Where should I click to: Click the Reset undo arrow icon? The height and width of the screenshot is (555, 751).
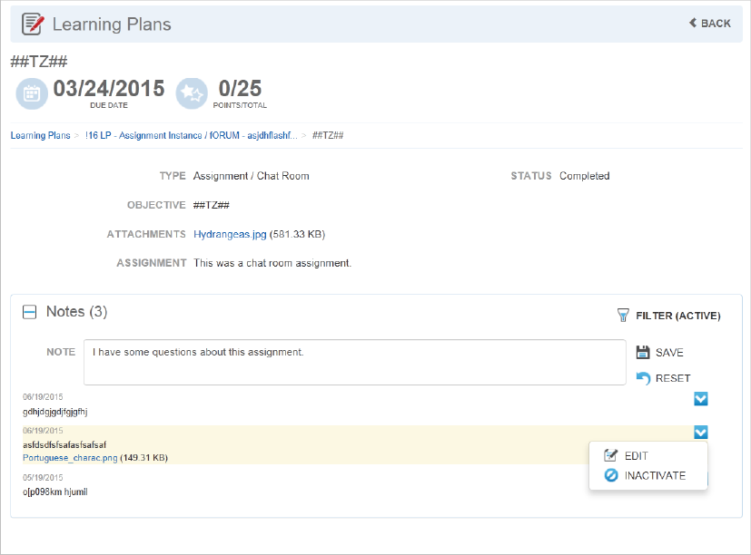[643, 378]
